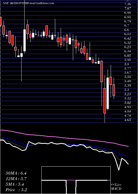Select the 5.95 price axis label

[128, 60]
